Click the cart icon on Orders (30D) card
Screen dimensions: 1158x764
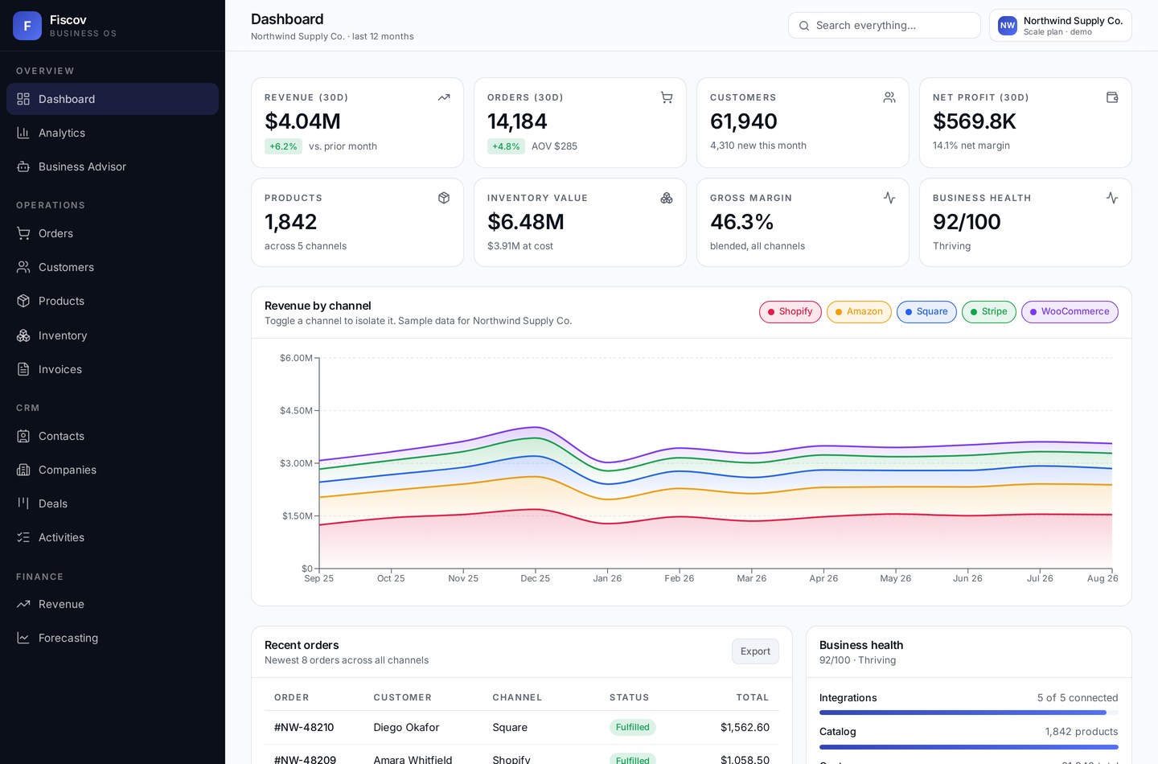667,97
